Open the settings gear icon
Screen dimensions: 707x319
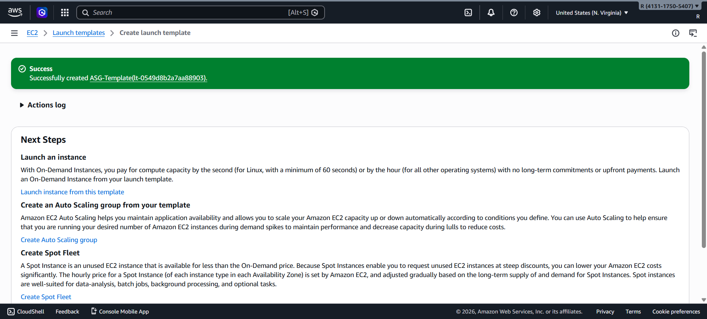click(x=537, y=13)
